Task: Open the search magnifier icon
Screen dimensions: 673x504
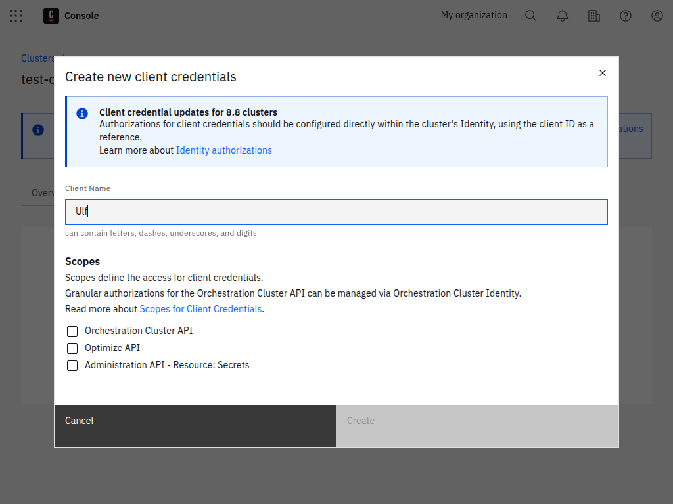Action: click(x=530, y=16)
